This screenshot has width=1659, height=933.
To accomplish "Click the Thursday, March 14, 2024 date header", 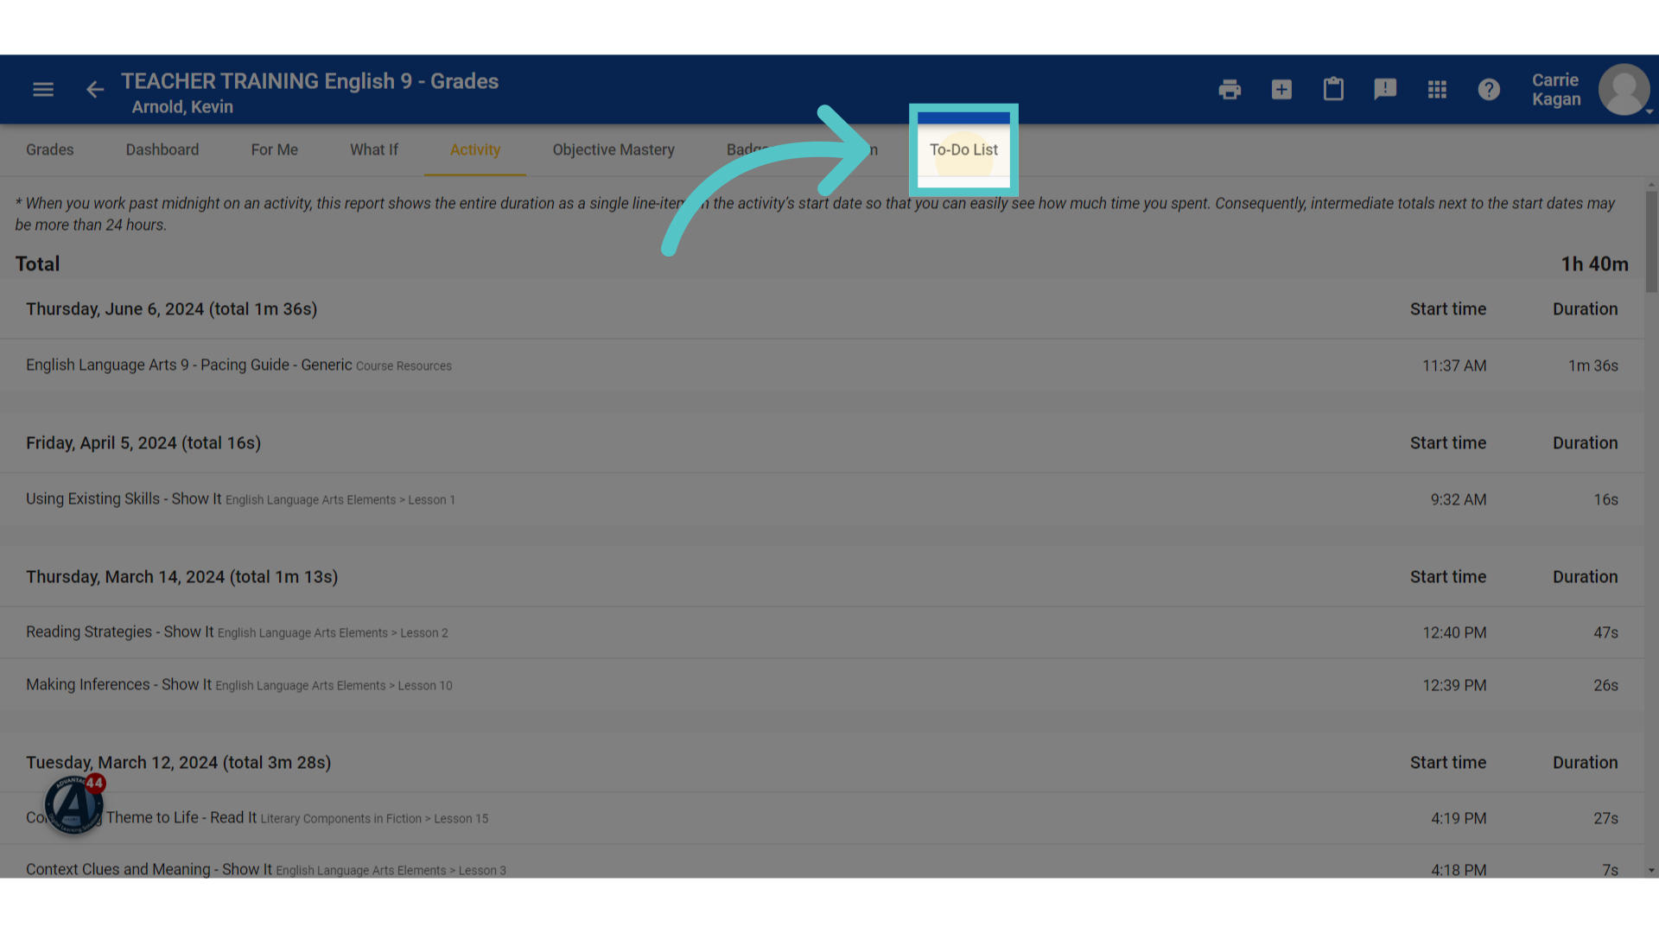I will 182,577.
